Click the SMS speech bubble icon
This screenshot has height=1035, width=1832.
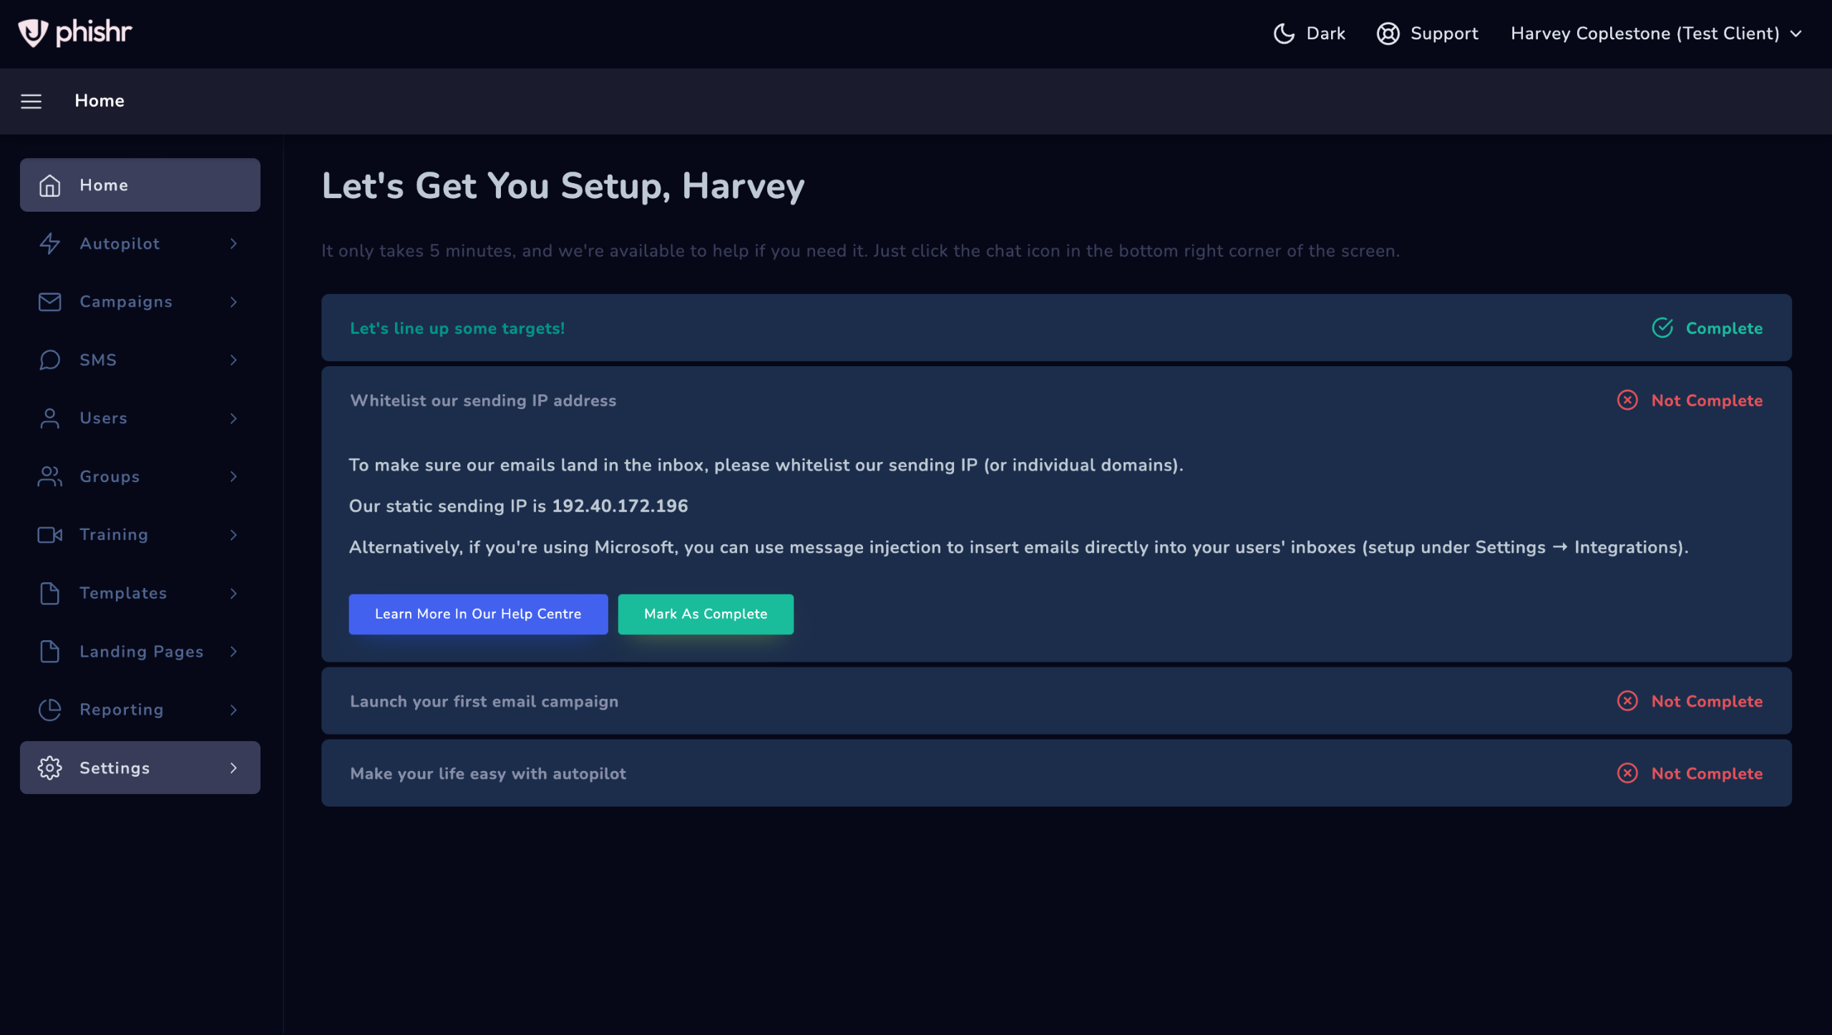(49, 360)
